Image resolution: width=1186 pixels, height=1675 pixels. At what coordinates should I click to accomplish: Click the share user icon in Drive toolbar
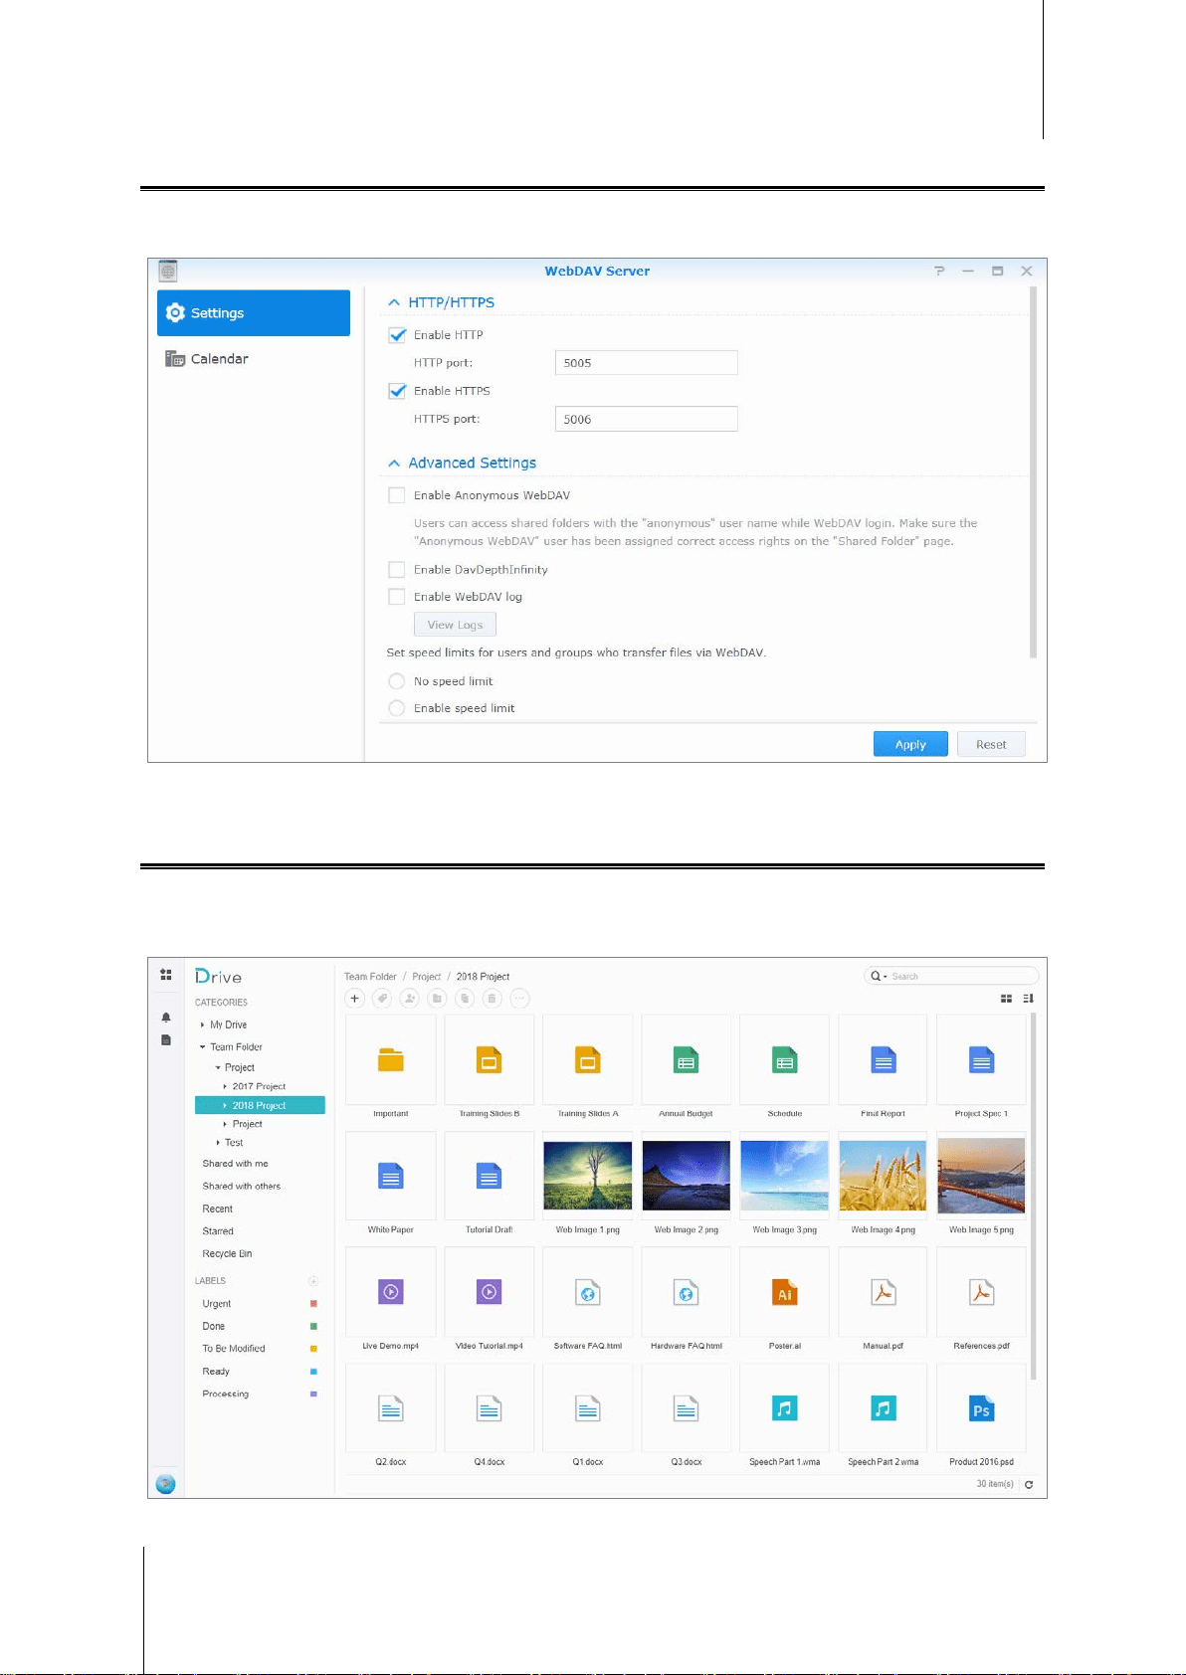coord(409,999)
